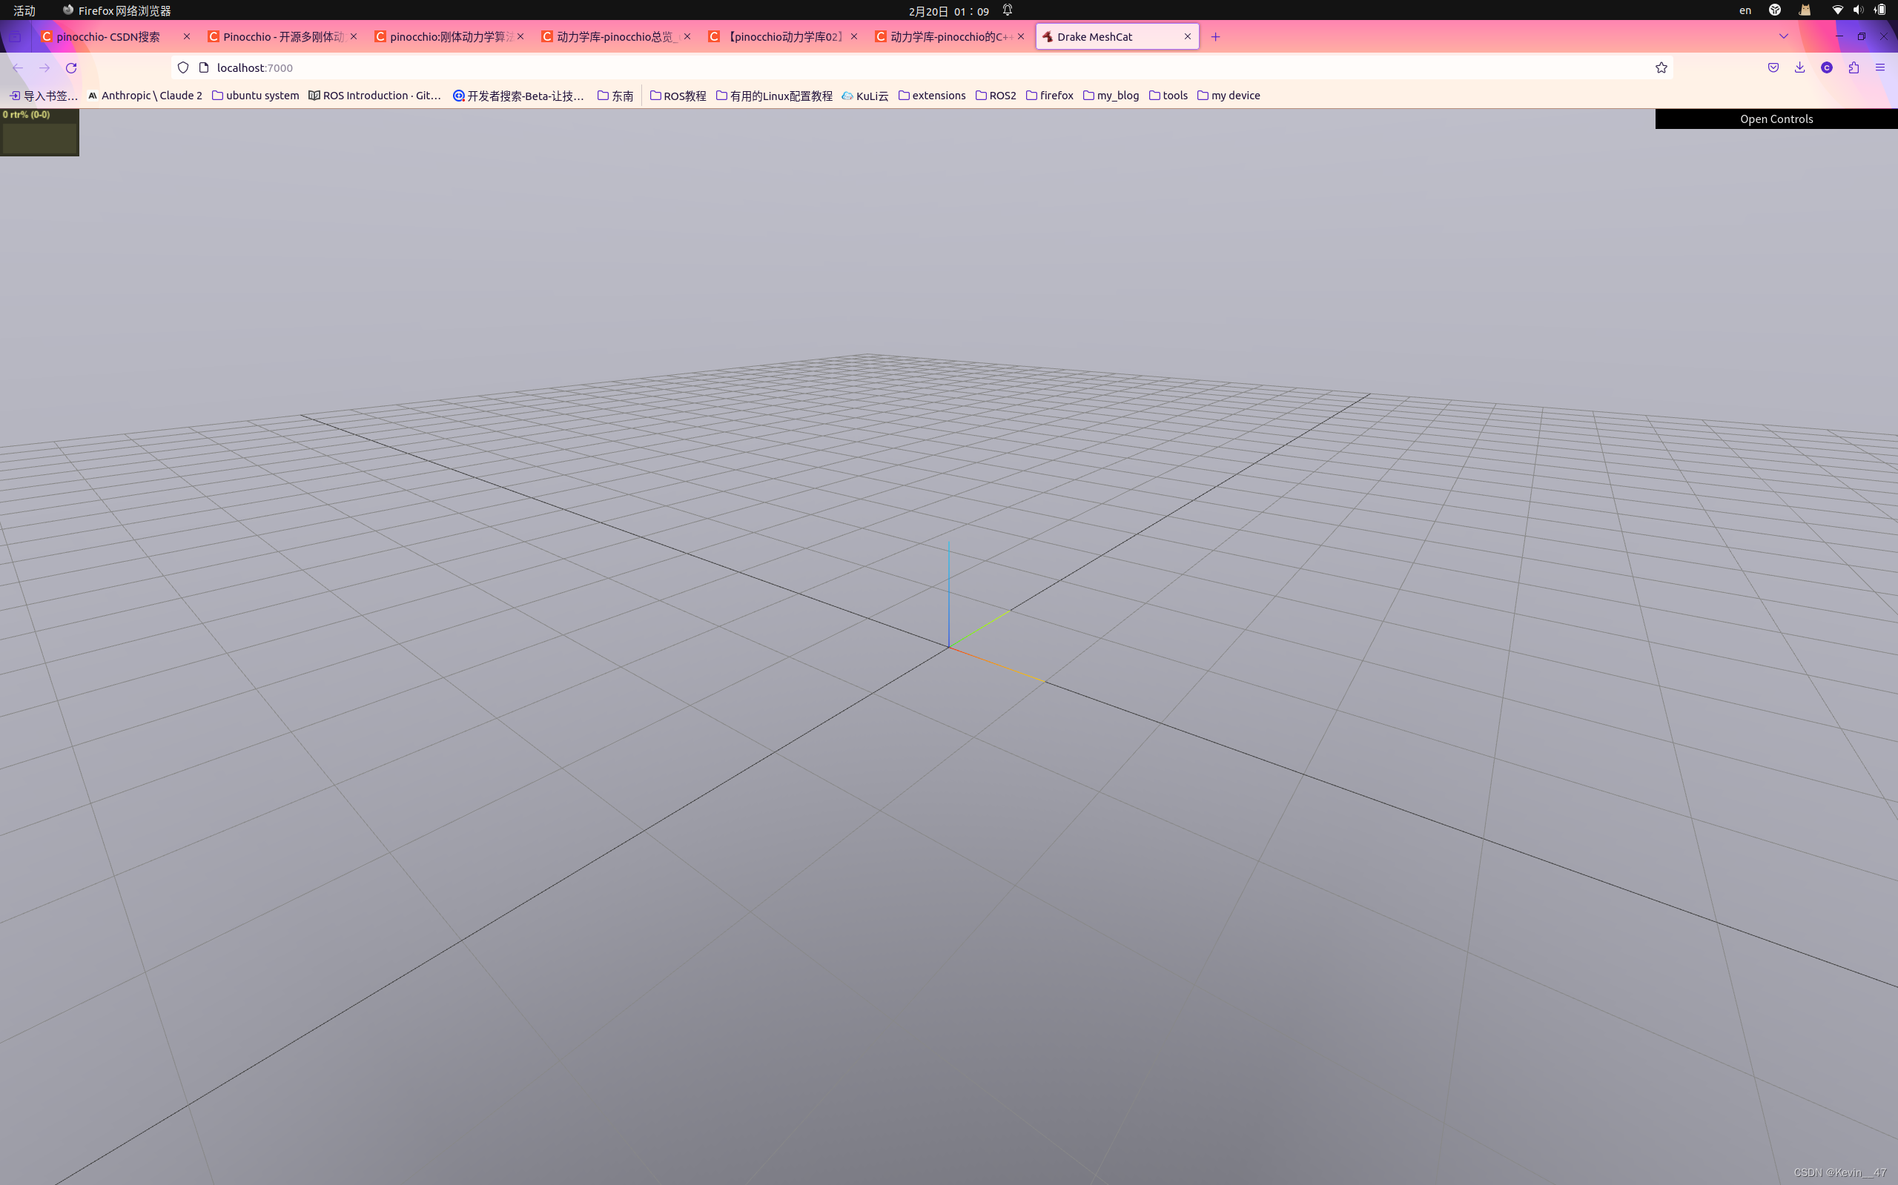Switch to pinocchio- CSDN搜索 tab
Image resolution: width=1898 pixels, height=1185 pixels.
[x=108, y=37]
